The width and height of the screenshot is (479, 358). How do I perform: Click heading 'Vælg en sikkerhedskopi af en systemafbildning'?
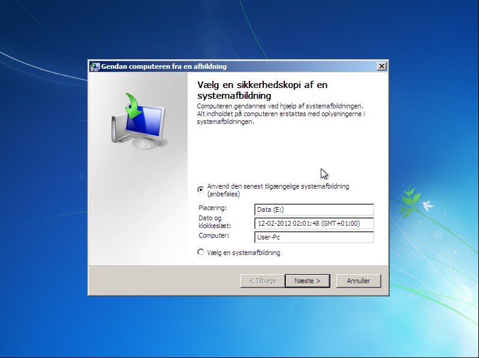pyautogui.click(x=262, y=90)
